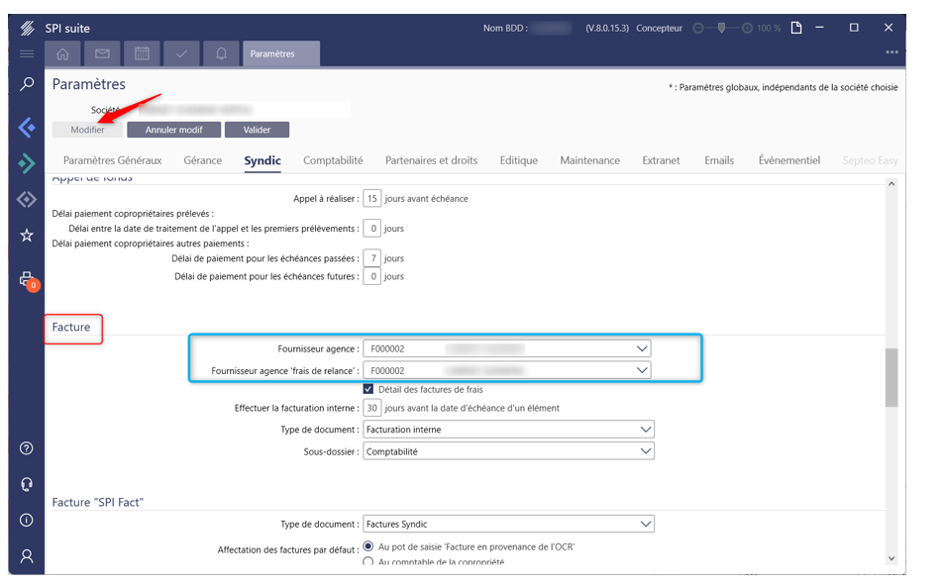Viewport: 943px width, 586px height.
Task: Open the favorites star in sidebar
Action: coord(27,236)
